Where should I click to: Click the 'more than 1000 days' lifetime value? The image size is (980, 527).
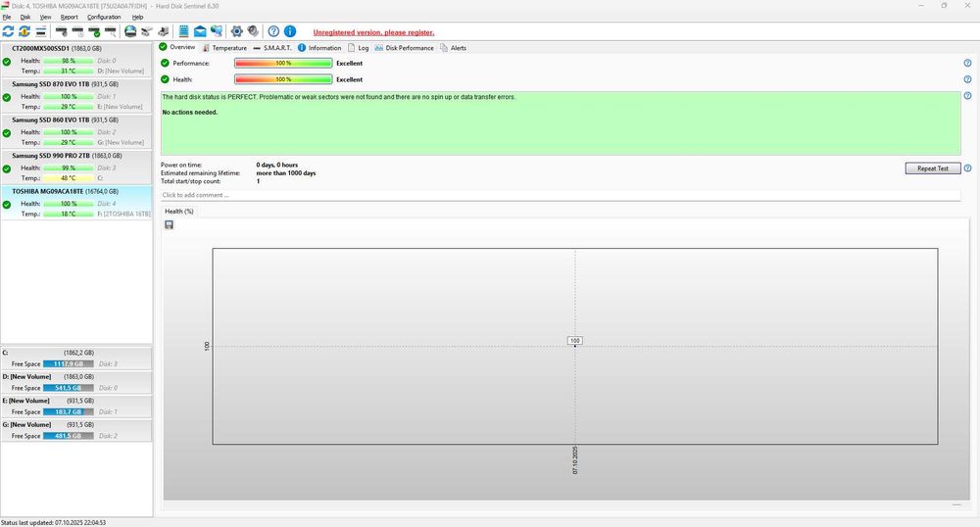pos(285,173)
